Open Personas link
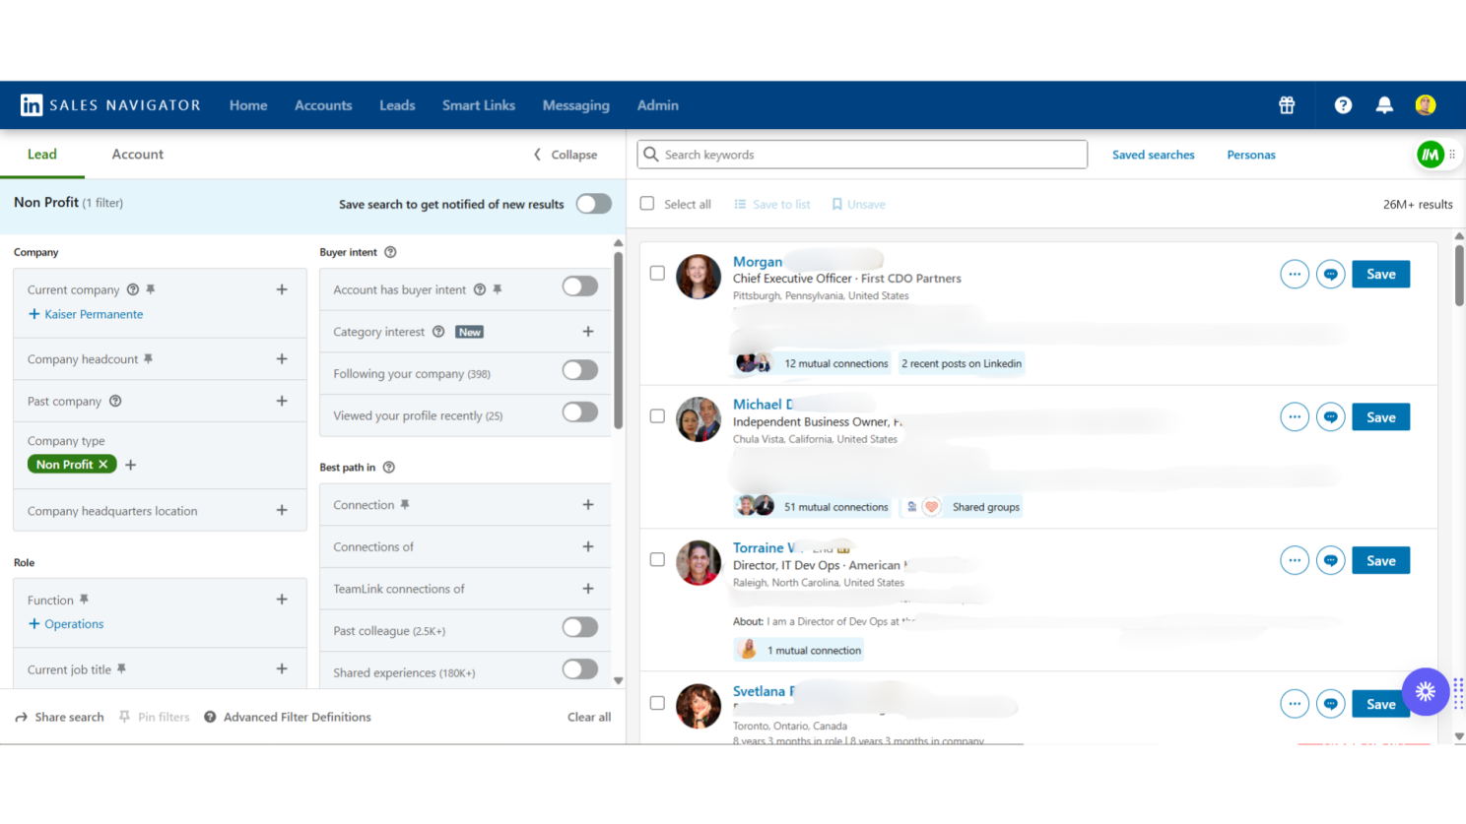1466x824 pixels. (1251, 155)
